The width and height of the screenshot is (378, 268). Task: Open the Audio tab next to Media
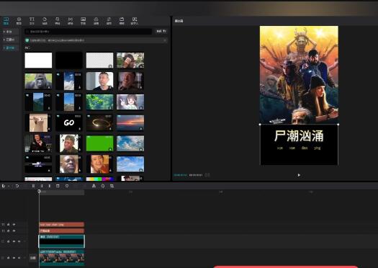[19, 21]
